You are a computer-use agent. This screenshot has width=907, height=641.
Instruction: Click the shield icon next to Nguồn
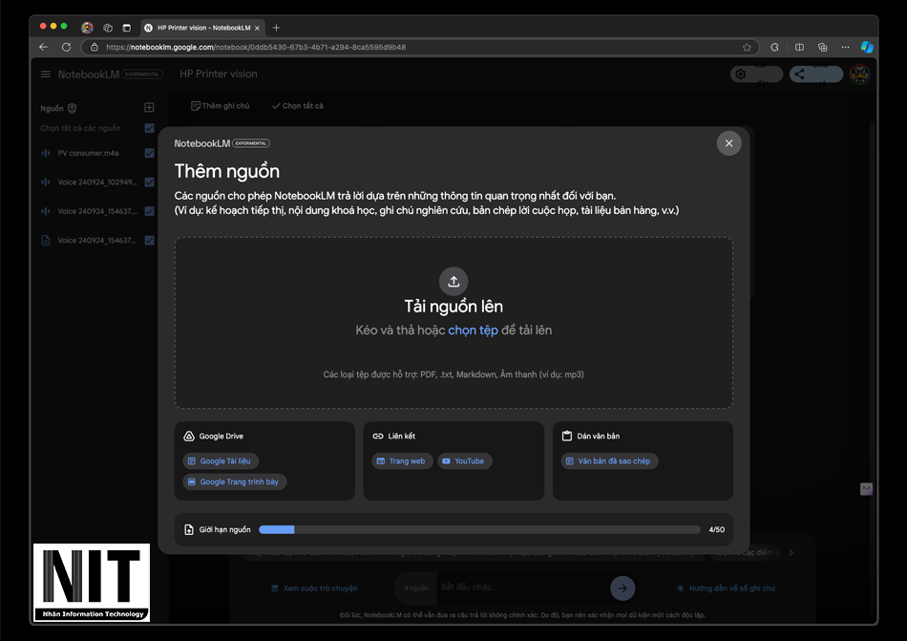72,108
